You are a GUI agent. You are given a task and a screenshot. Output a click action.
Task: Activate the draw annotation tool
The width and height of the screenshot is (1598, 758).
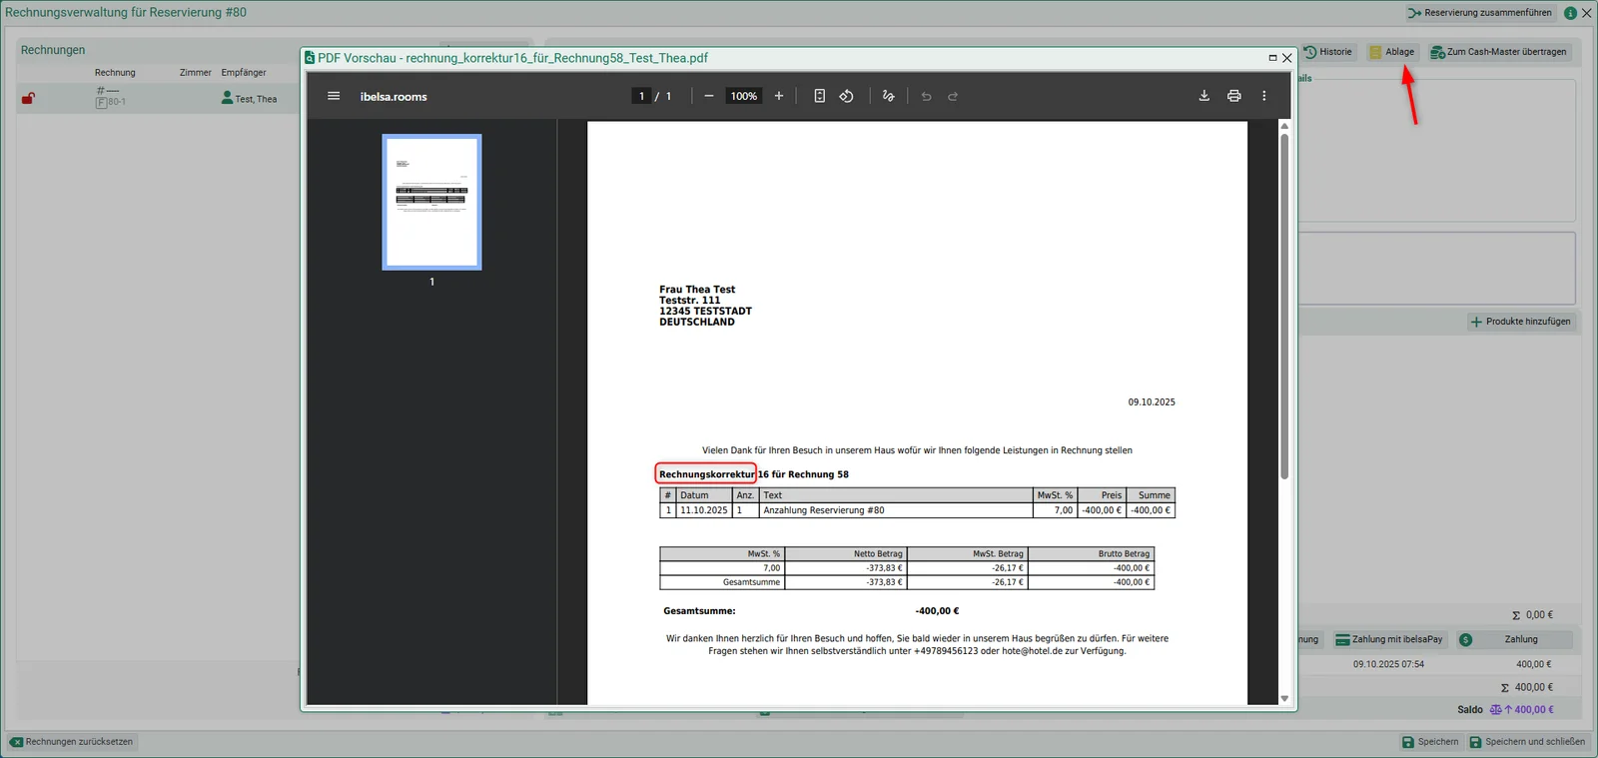click(888, 96)
